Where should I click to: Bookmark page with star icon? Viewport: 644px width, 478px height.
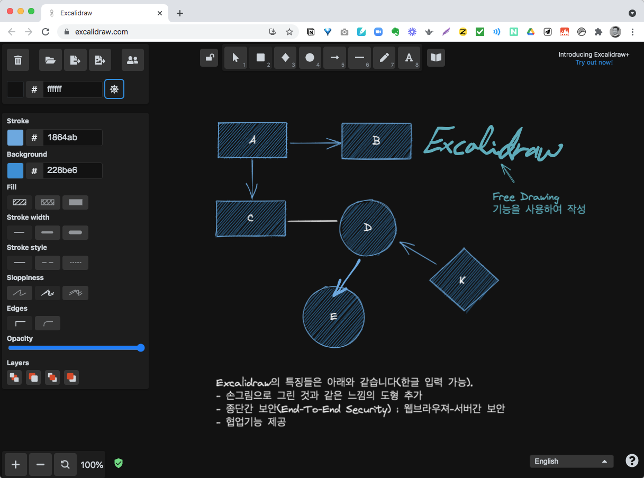click(x=289, y=32)
